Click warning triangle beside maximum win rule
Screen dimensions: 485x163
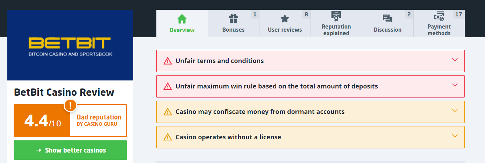(x=168, y=86)
